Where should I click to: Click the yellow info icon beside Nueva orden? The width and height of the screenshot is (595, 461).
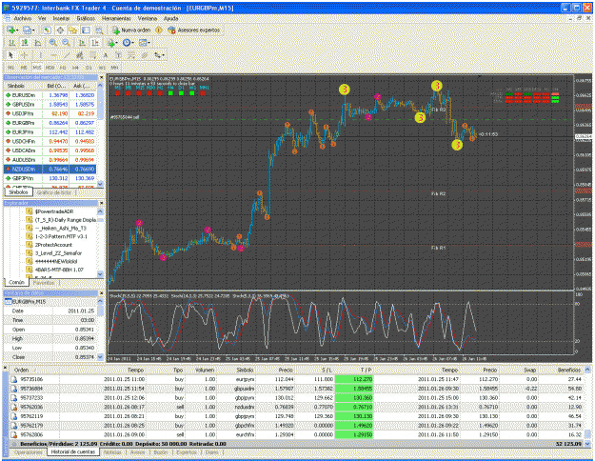[159, 30]
